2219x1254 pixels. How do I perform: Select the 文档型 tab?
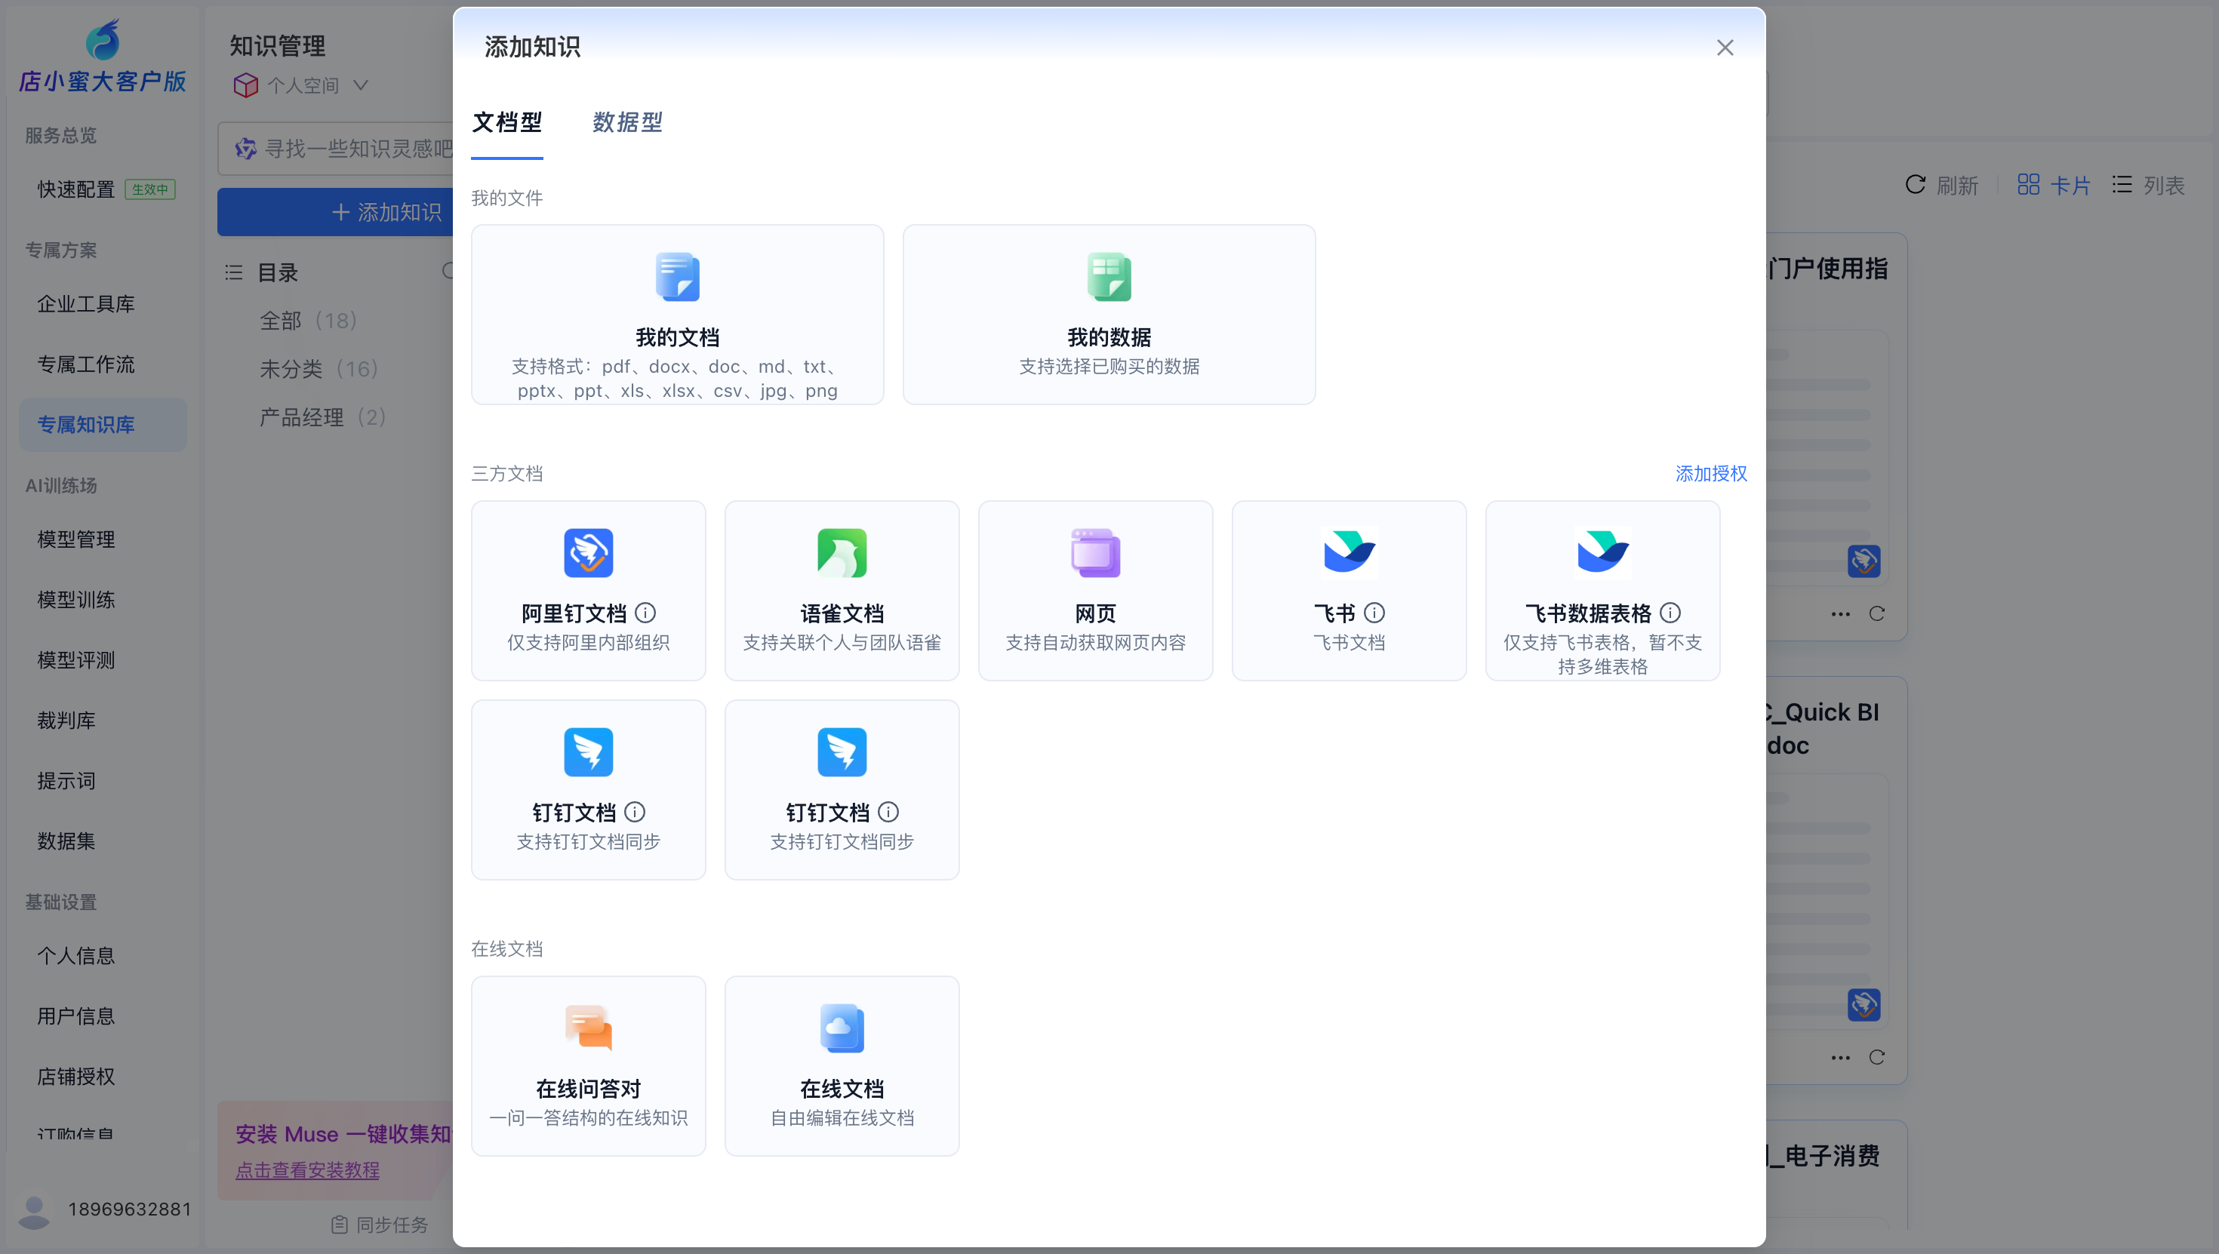coord(506,122)
